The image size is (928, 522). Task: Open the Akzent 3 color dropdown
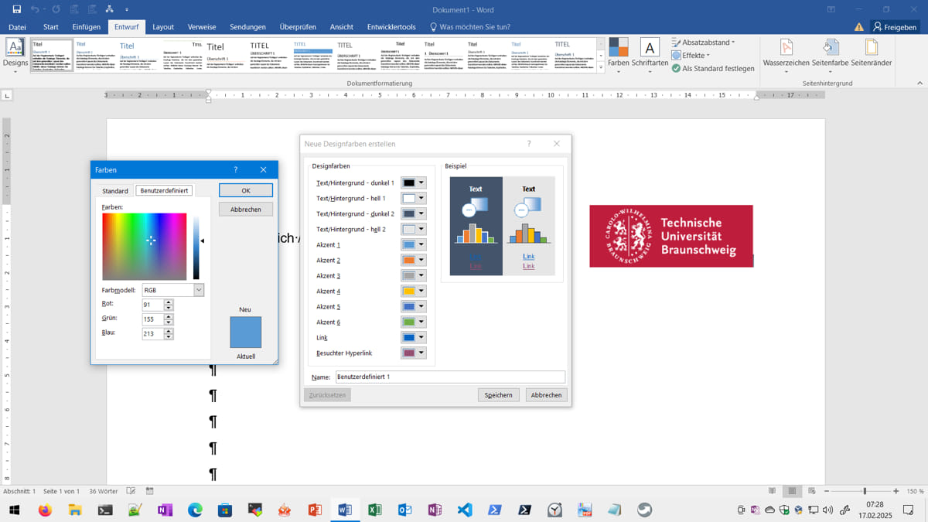click(x=421, y=276)
